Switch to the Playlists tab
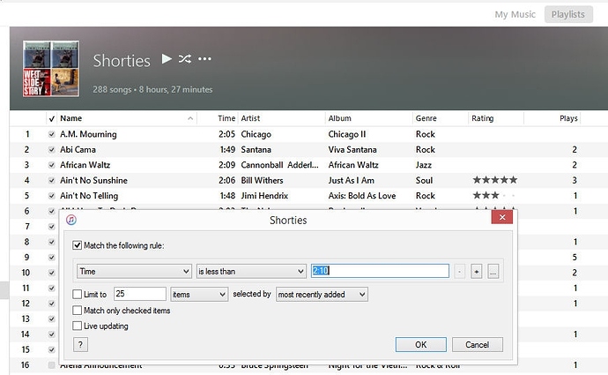Viewport: 608px width, 375px height. [568, 14]
